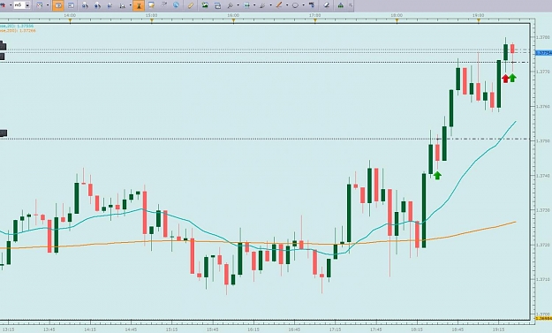Click the yellow price label at axis bottom

click(543, 318)
